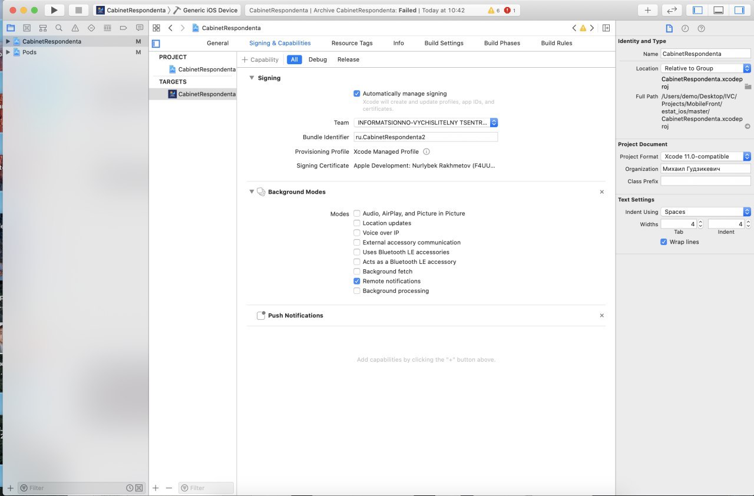Filter capabilities by Debug
Screen dimensions: 754x496
point(318,59)
